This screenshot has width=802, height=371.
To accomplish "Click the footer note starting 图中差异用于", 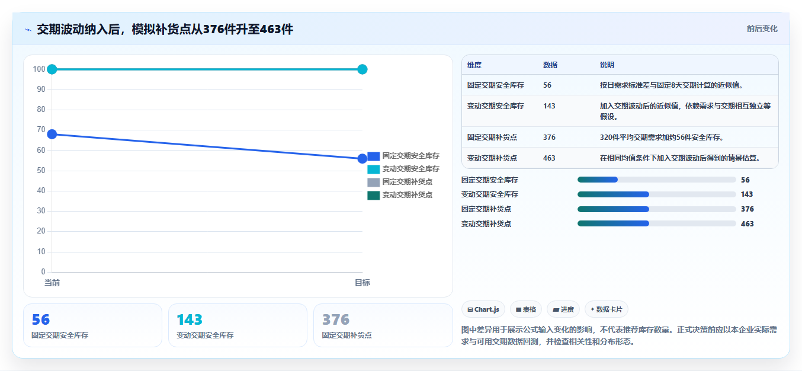I will 619,335.
